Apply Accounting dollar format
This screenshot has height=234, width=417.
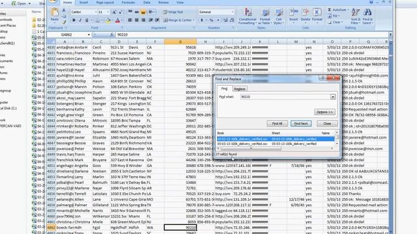(202, 20)
